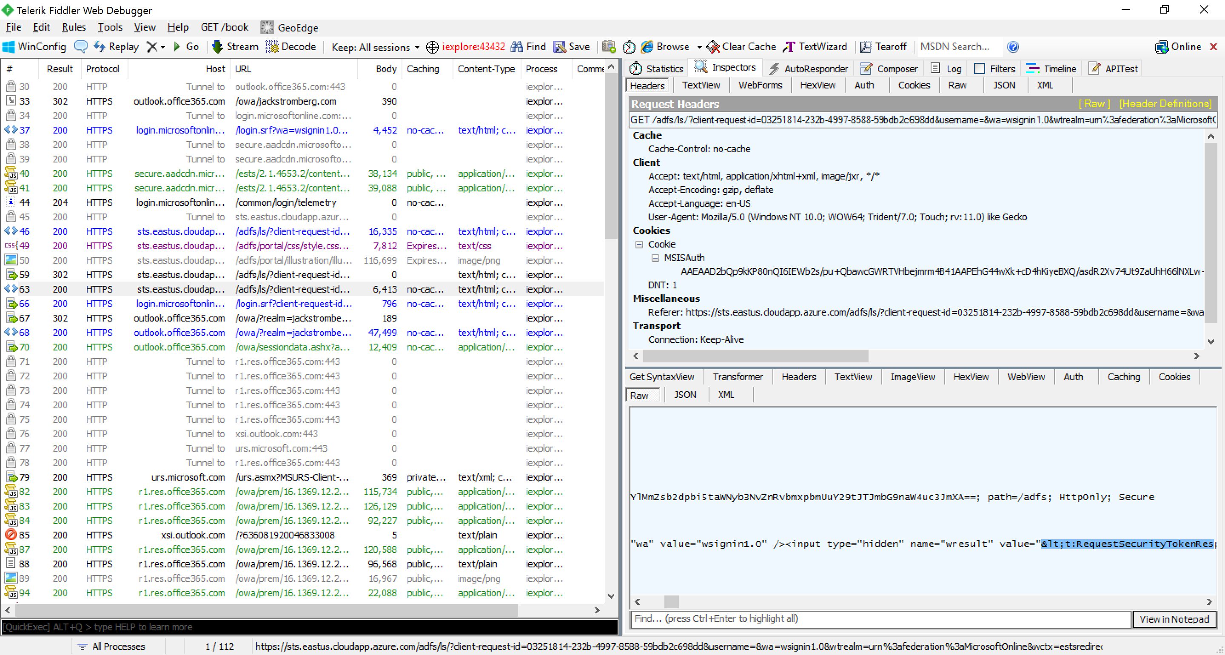The height and width of the screenshot is (655, 1225).
Task: Open the Browse dropdown arrow
Action: coord(700,47)
